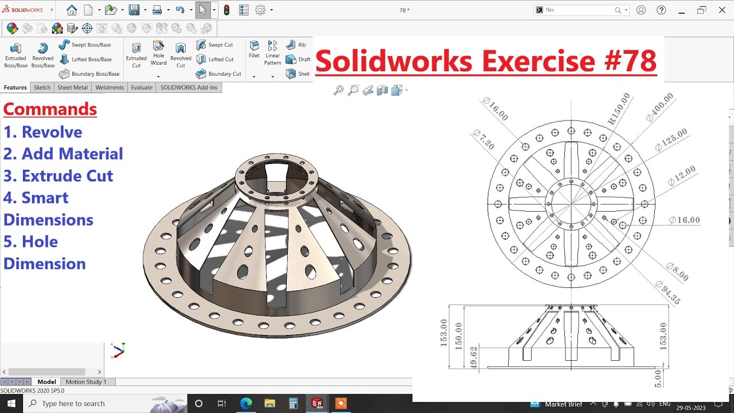
Task: Click the Extruded Boss/Base tool
Action: [15, 55]
